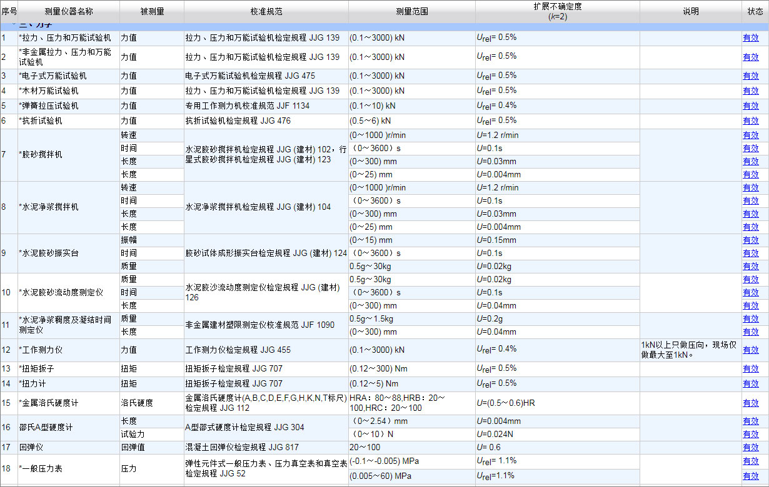
Task: Click the (0.1~10) kN range cell
Action: click(411, 106)
